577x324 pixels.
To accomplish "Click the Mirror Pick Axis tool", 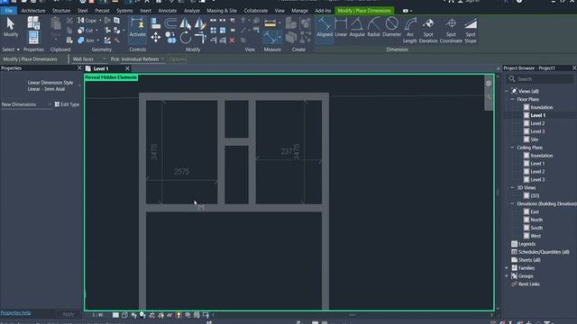I will coord(186,23).
